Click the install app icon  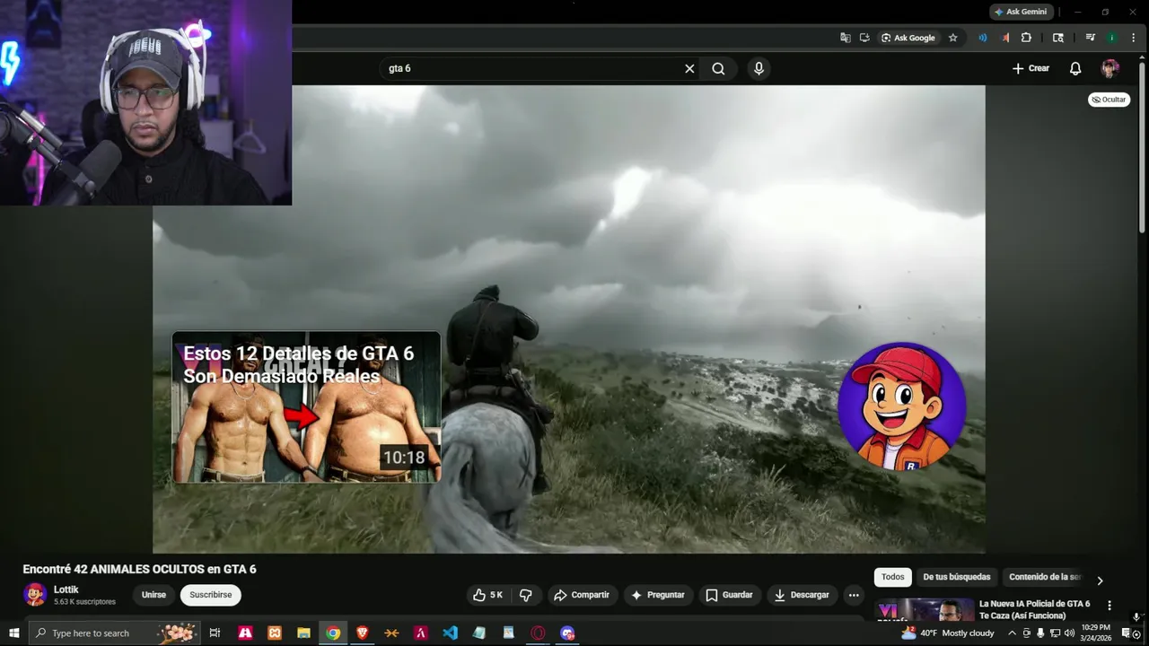pos(864,38)
